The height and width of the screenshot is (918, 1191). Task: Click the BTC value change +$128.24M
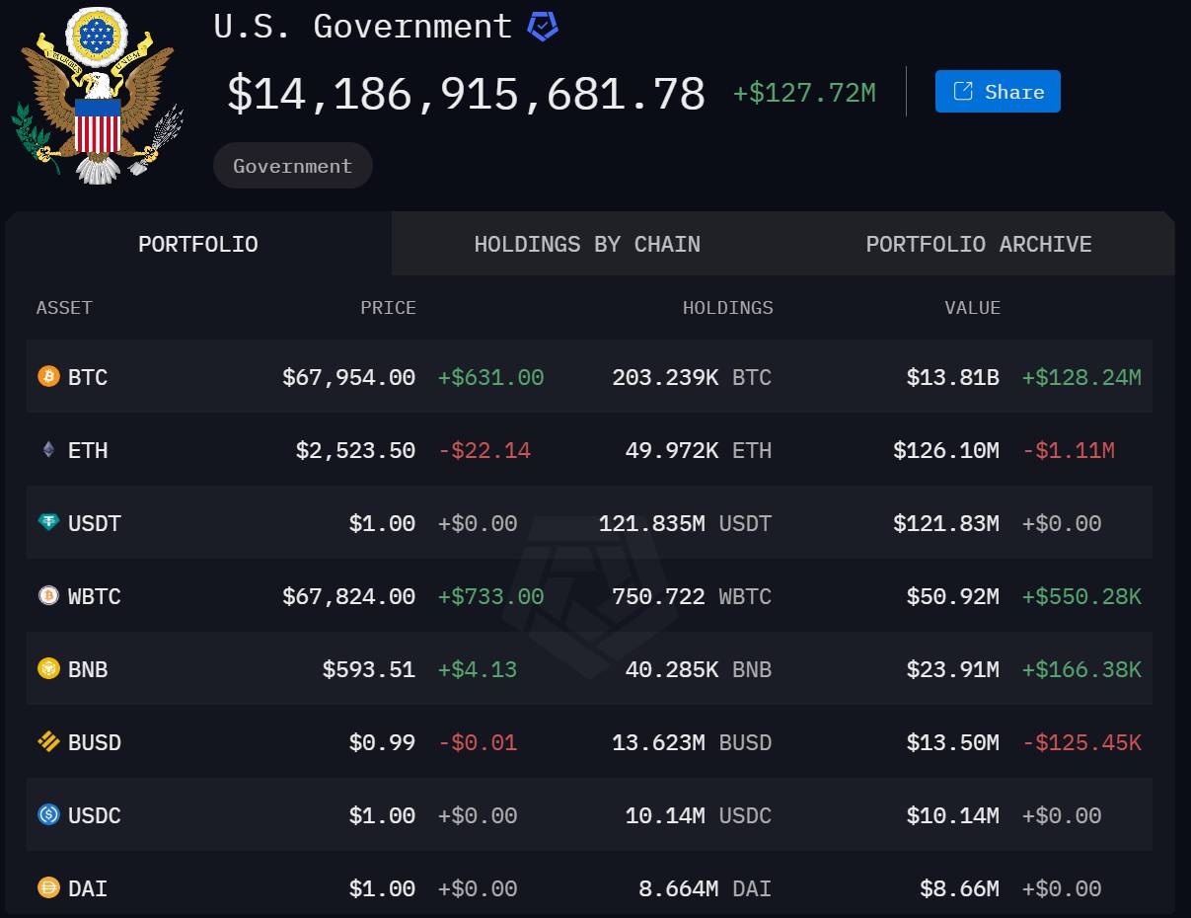1081,377
